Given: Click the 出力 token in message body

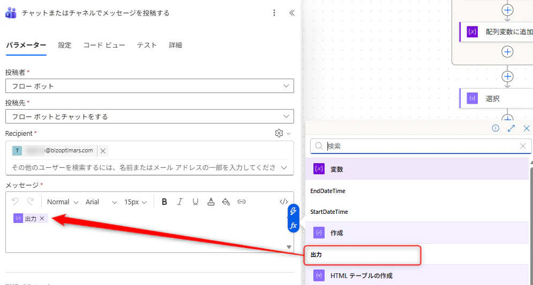Looking at the screenshot, I should click(x=31, y=219).
